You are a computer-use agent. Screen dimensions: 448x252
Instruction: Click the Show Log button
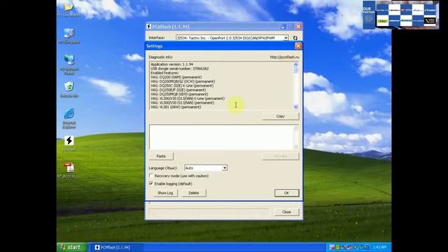pos(165,193)
